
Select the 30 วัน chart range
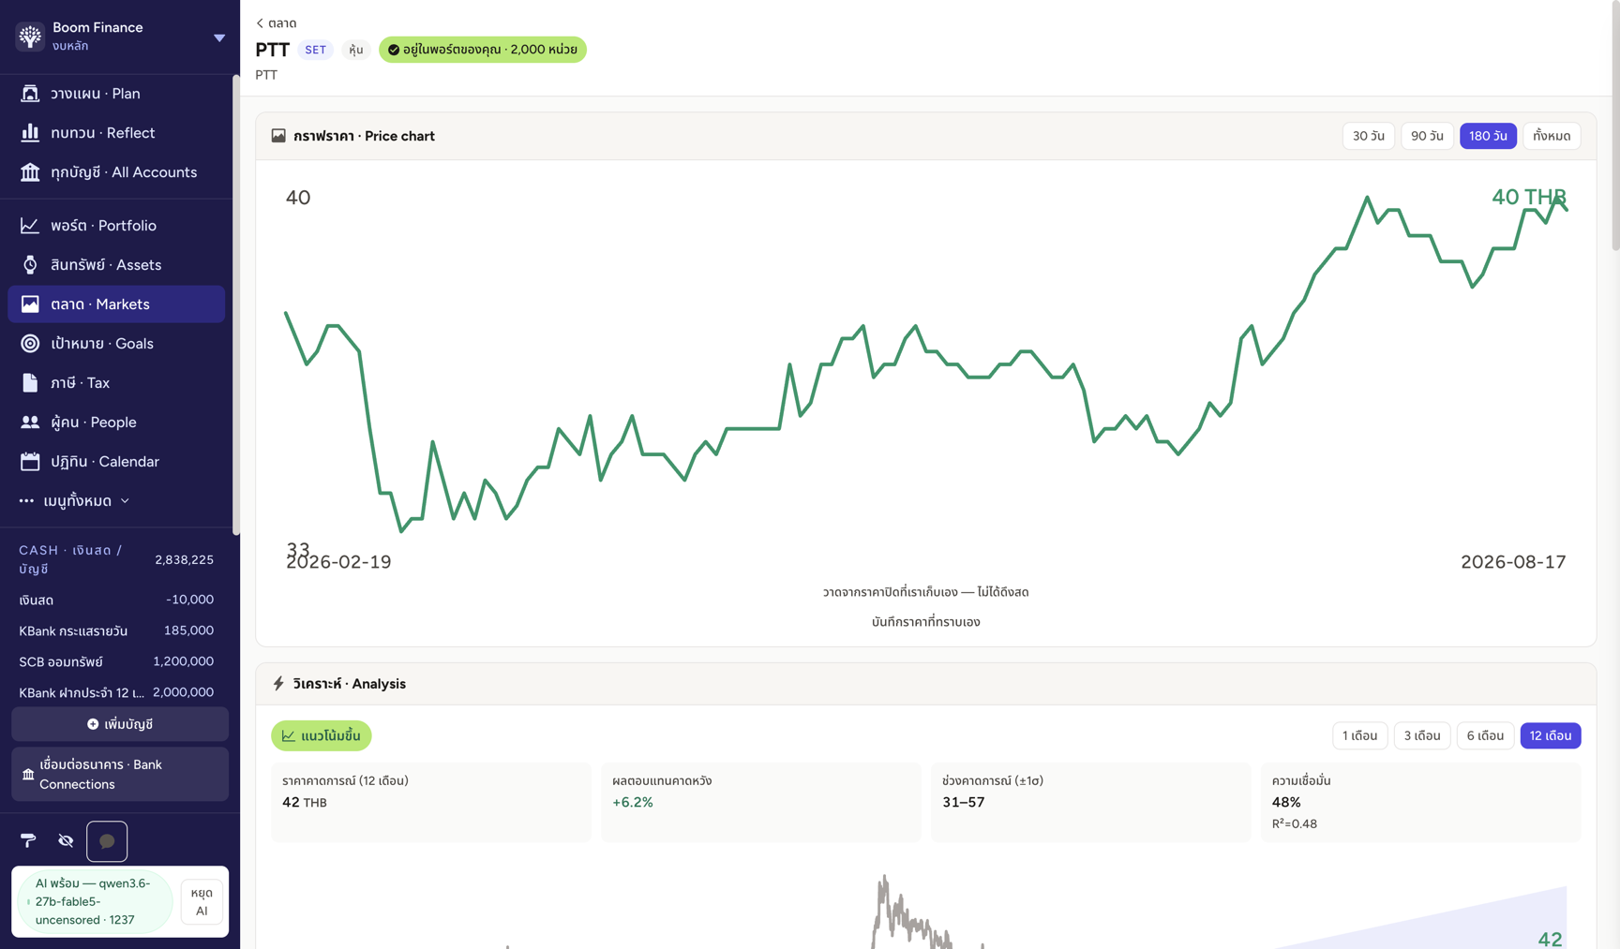1369,136
